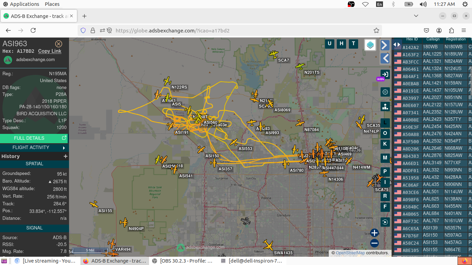
Task: Zoom in on the map
Action: [374, 233]
